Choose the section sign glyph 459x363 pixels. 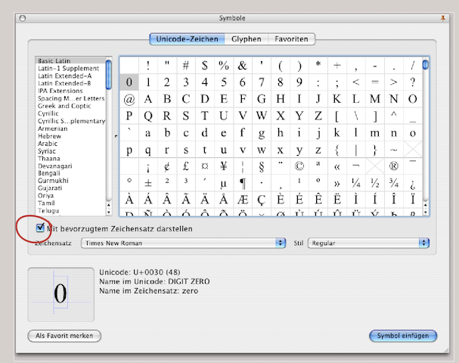262,166
